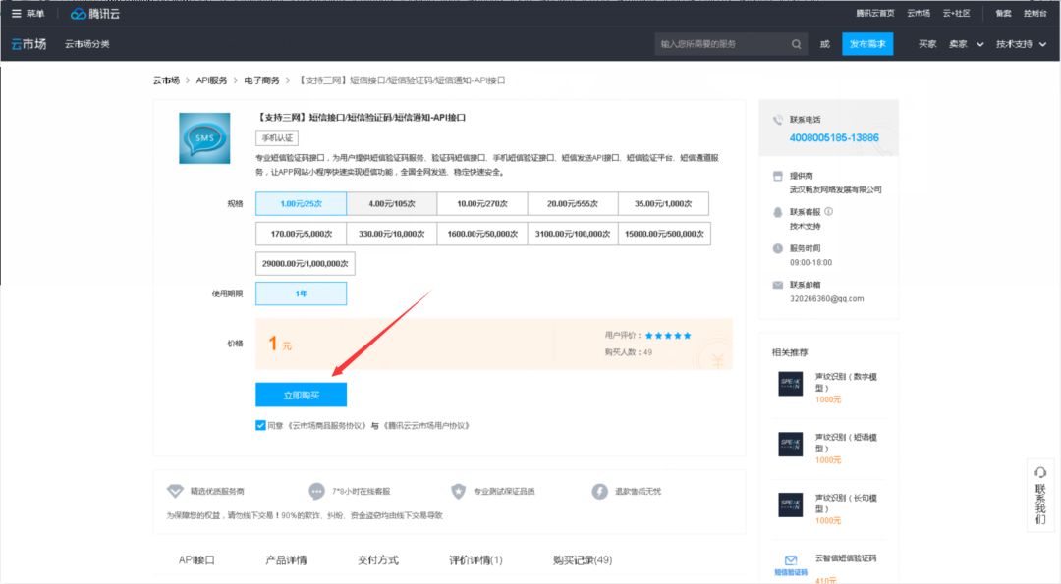Open the 声纹识别（长句模型）recommendation thumbnail
The image size is (1061, 584).
(x=790, y=504)
